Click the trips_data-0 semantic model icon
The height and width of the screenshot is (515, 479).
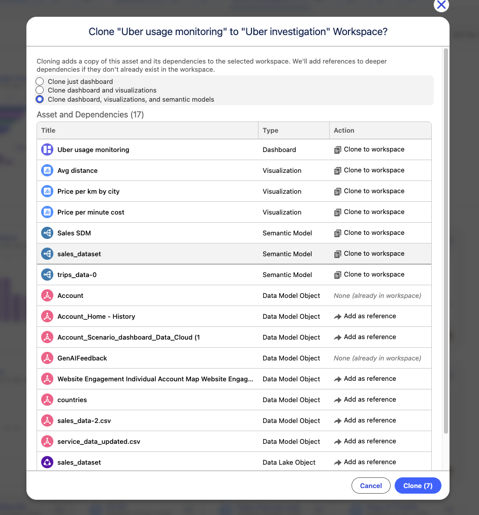point(47,275)
